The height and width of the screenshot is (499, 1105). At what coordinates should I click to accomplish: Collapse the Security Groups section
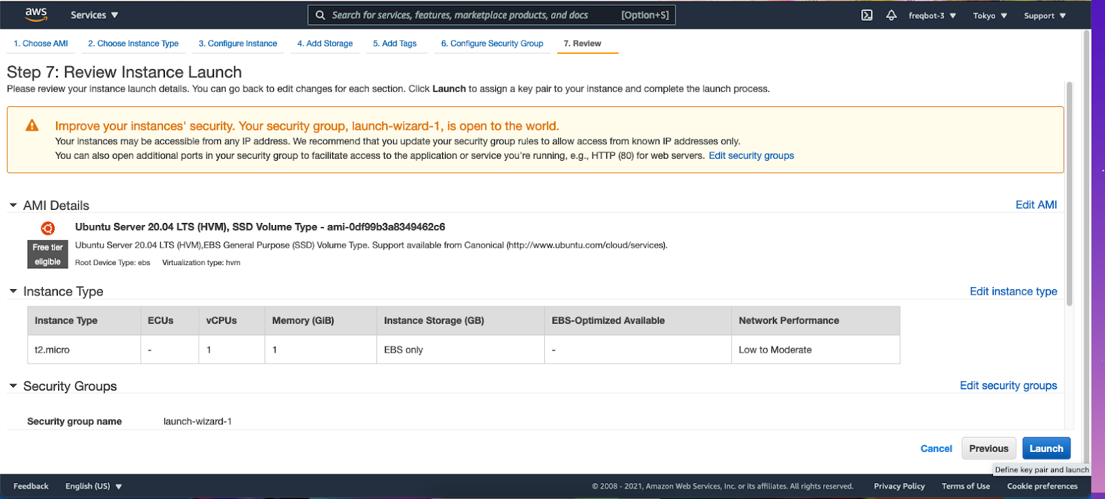click(13, 386)
